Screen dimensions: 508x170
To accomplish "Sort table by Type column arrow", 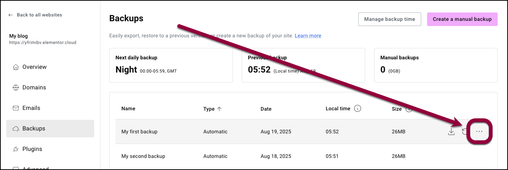I will click(219, 109).
